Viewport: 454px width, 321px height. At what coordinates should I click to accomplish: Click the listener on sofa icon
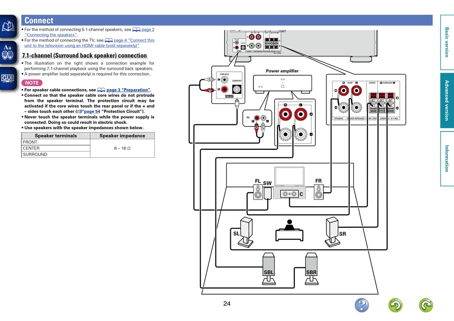[289, 230]
